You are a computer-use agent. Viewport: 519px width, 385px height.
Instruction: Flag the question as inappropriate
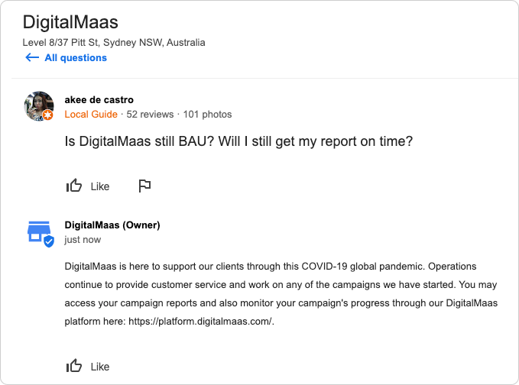pos(144,186)
